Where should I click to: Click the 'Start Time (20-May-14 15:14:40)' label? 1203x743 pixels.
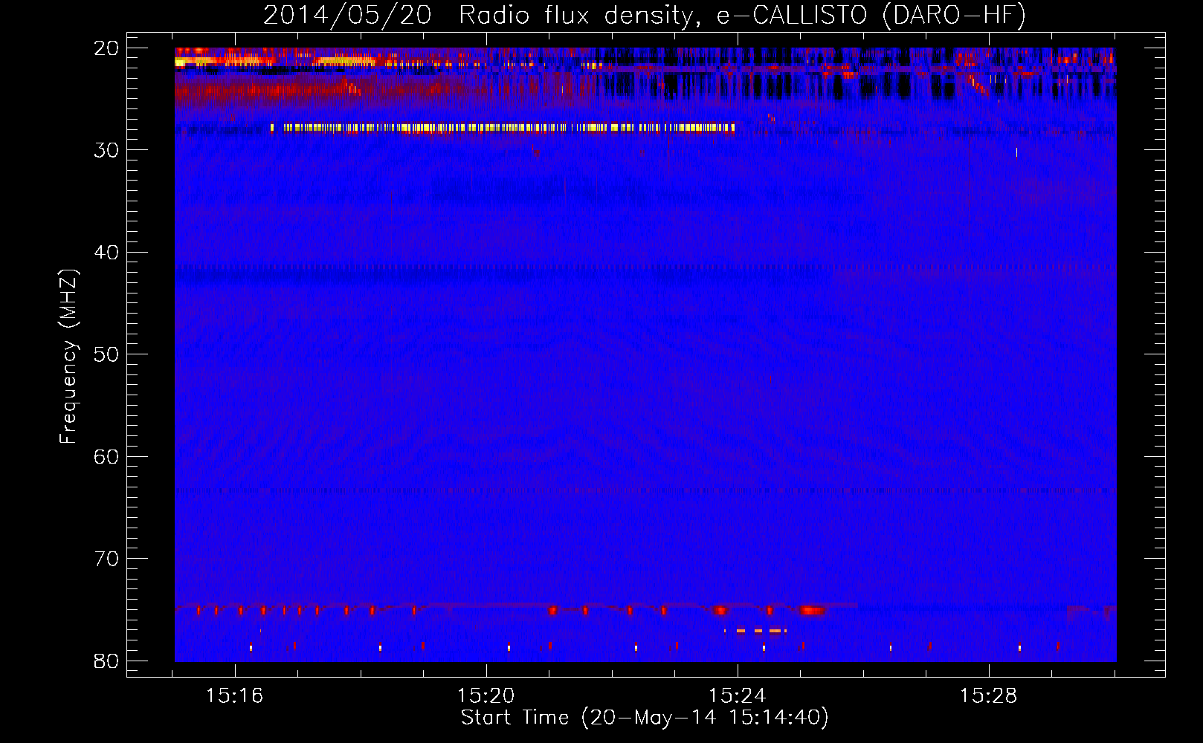pos(645,718)
